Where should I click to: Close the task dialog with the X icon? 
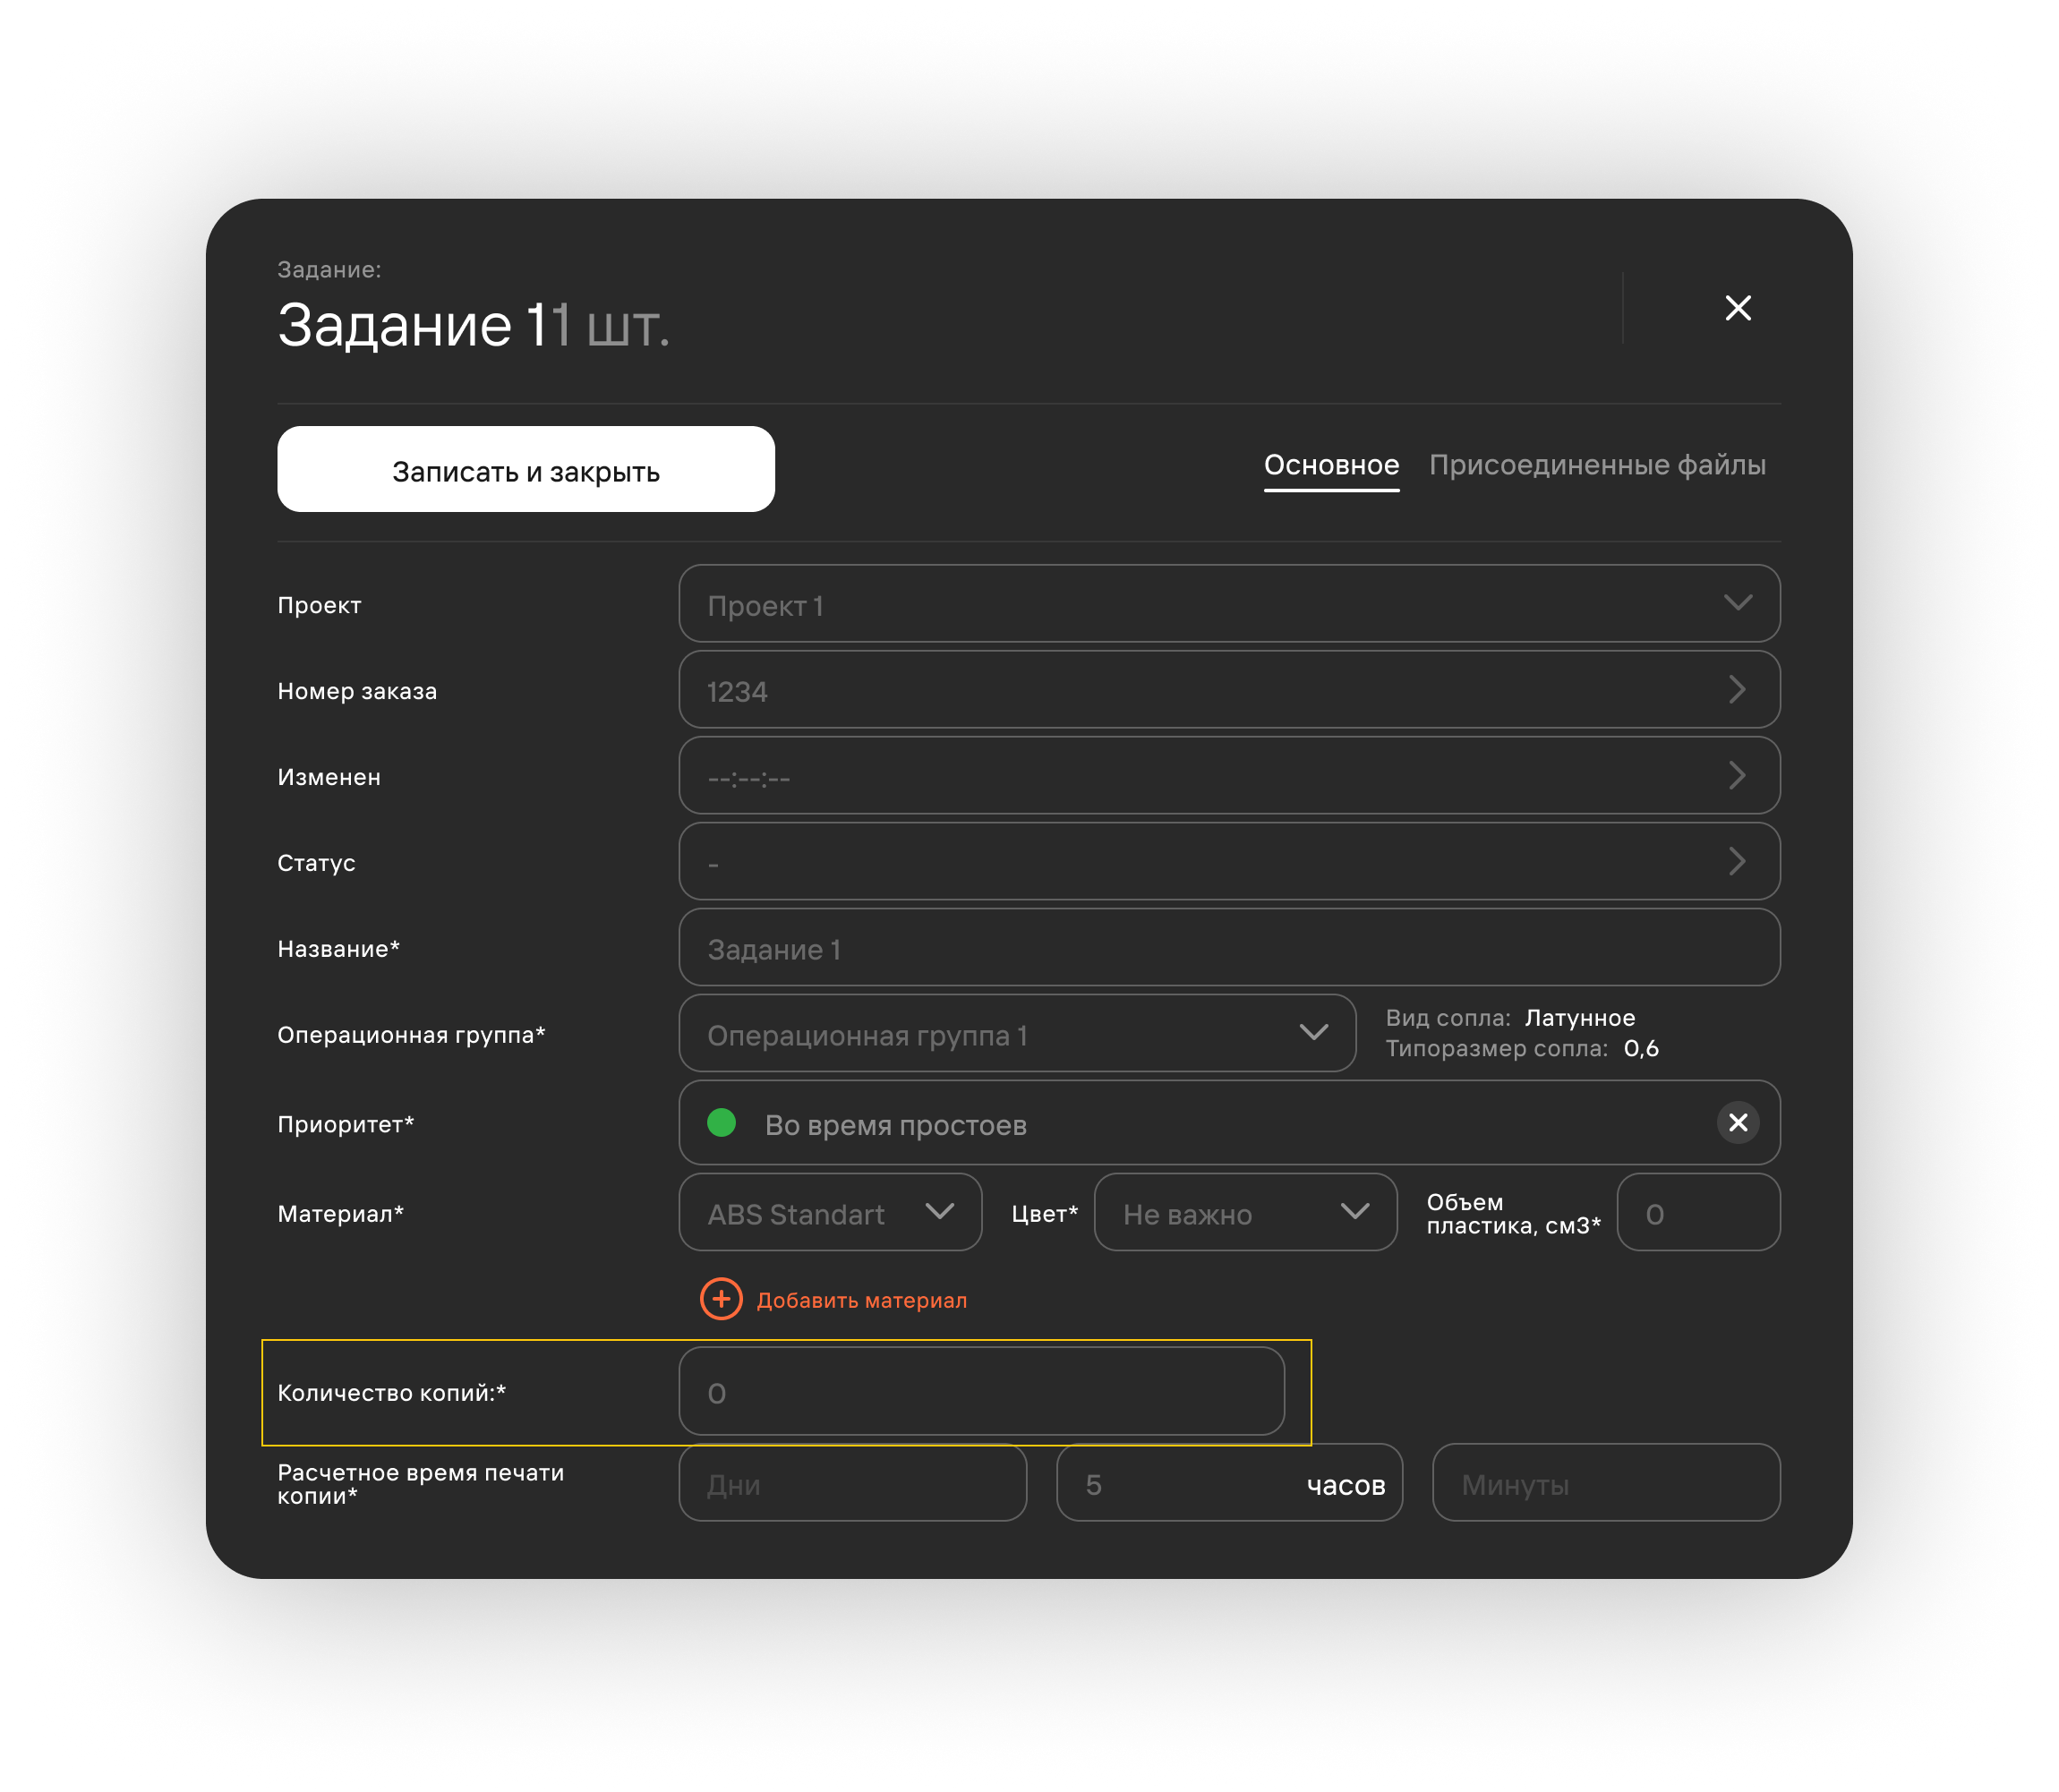coord(1738,308)
